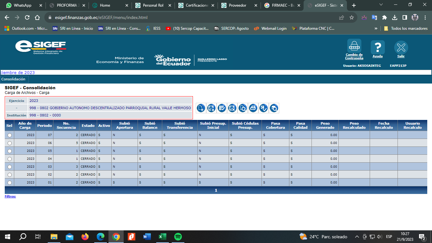
Task: Click the Ayuda help link
Action: click(x=377, y=56)
